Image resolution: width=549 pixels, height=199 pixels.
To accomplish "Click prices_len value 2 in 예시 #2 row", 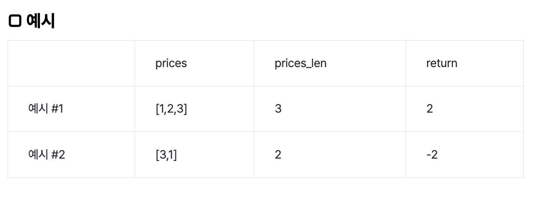I will point(278,154).
